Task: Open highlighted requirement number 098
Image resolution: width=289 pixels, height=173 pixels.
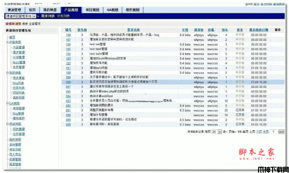Action: [x=68, y=82]
